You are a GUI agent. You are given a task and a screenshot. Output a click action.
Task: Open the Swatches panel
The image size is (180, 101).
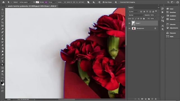click(x=171, y=12)
